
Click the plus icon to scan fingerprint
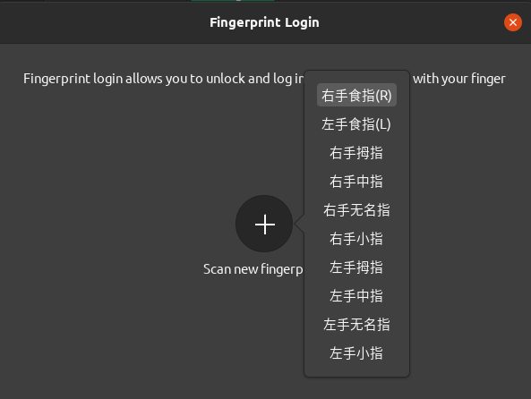[x=264, y=224]
